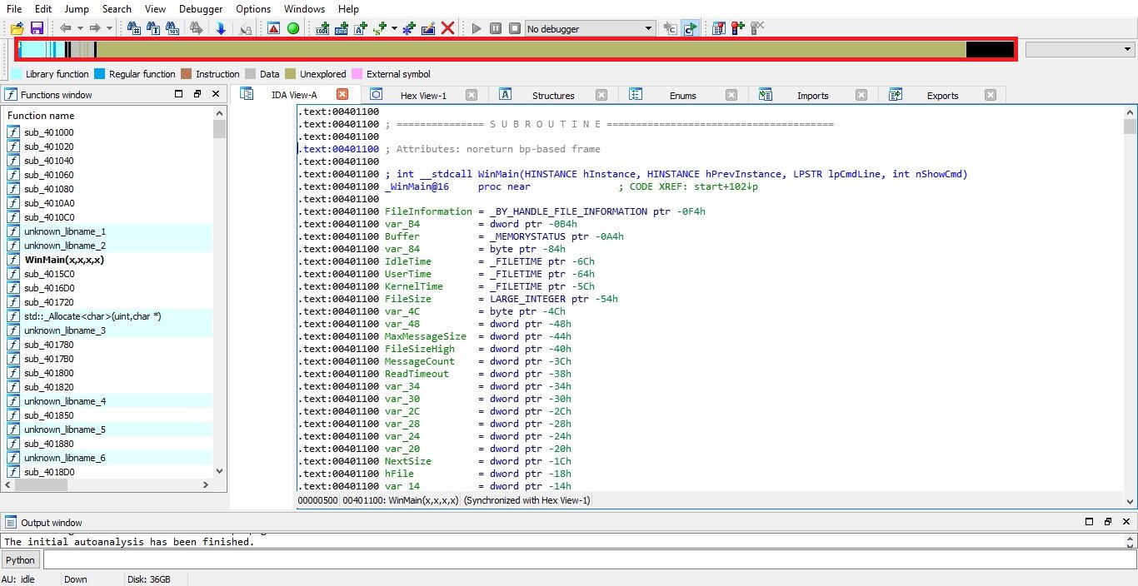Click the edit pencil toolbar icon
Screen dimensions: 1138x586
tap(428, 28)
